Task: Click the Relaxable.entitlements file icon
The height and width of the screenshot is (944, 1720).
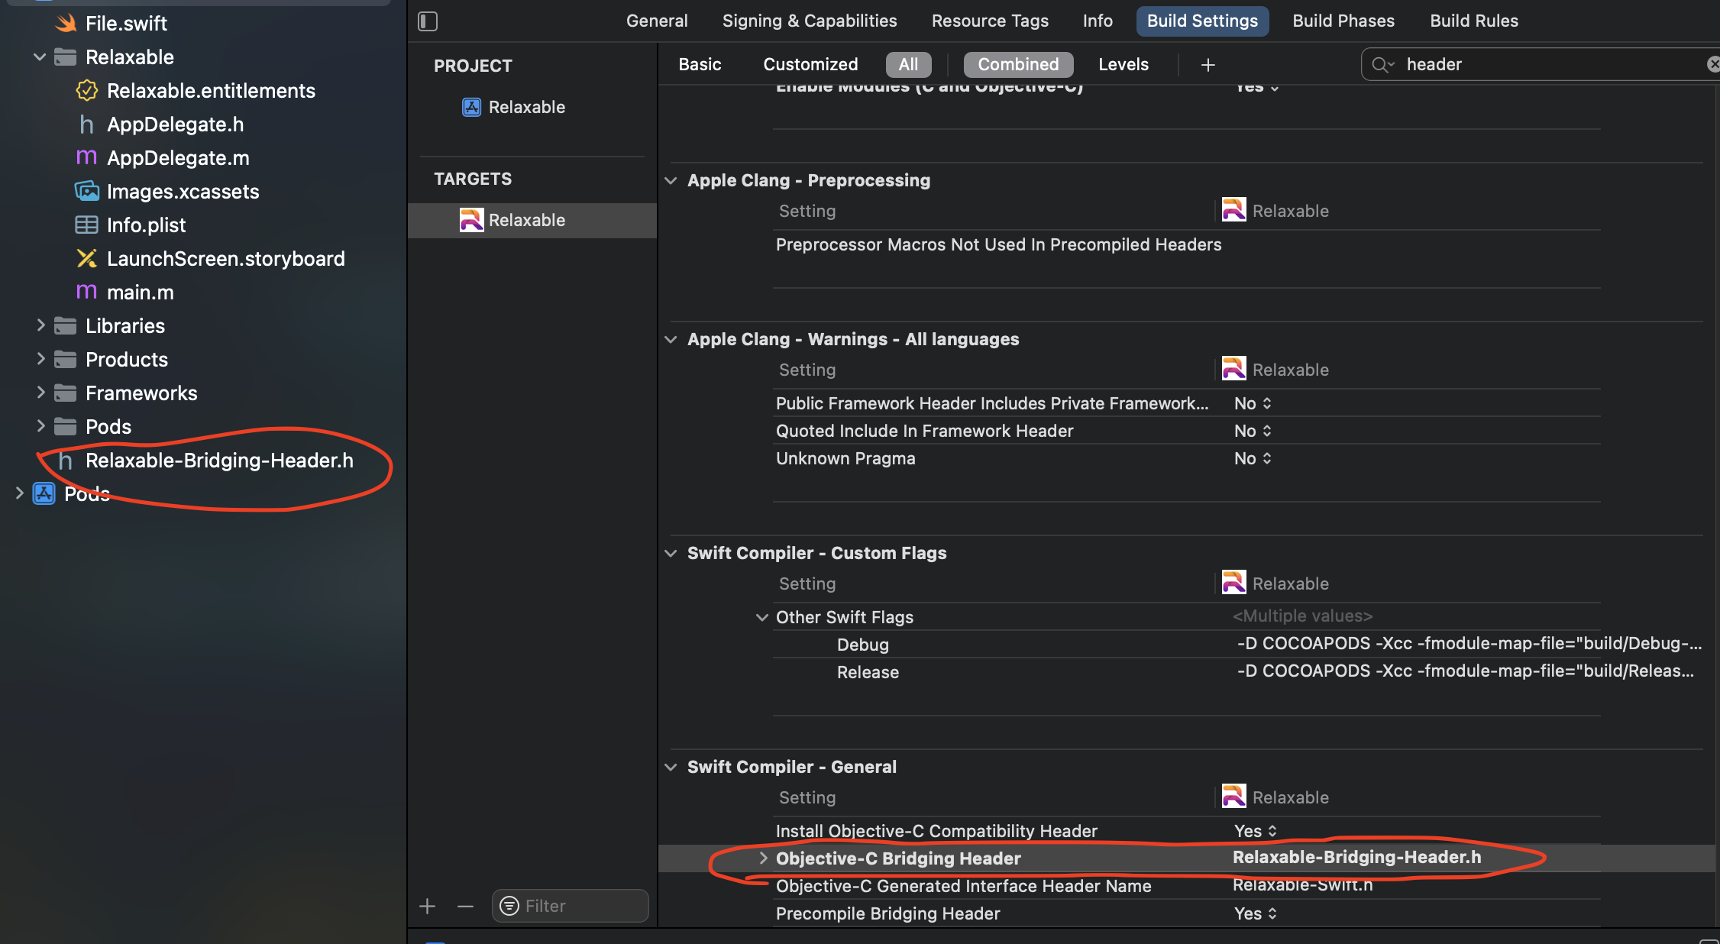Action: point(86,91)
